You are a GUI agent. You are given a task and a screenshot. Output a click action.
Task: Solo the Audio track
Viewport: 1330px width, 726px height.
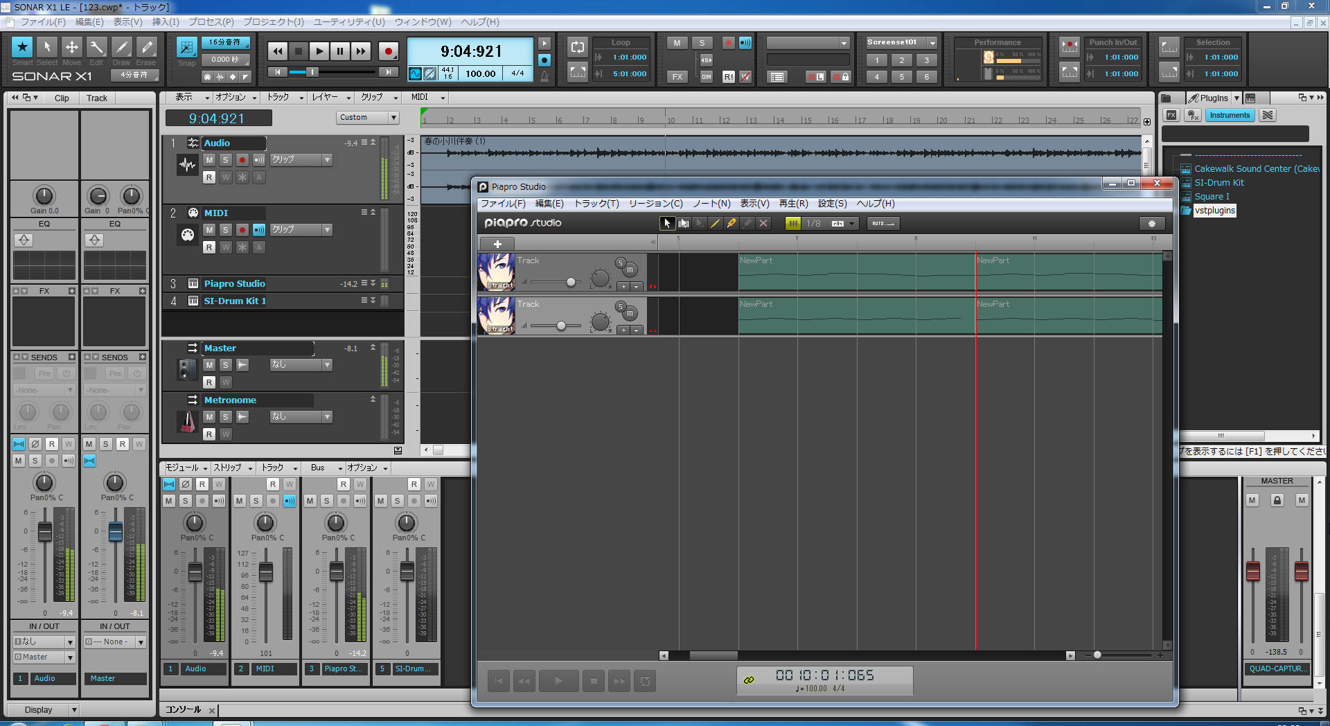click(225, 160)
